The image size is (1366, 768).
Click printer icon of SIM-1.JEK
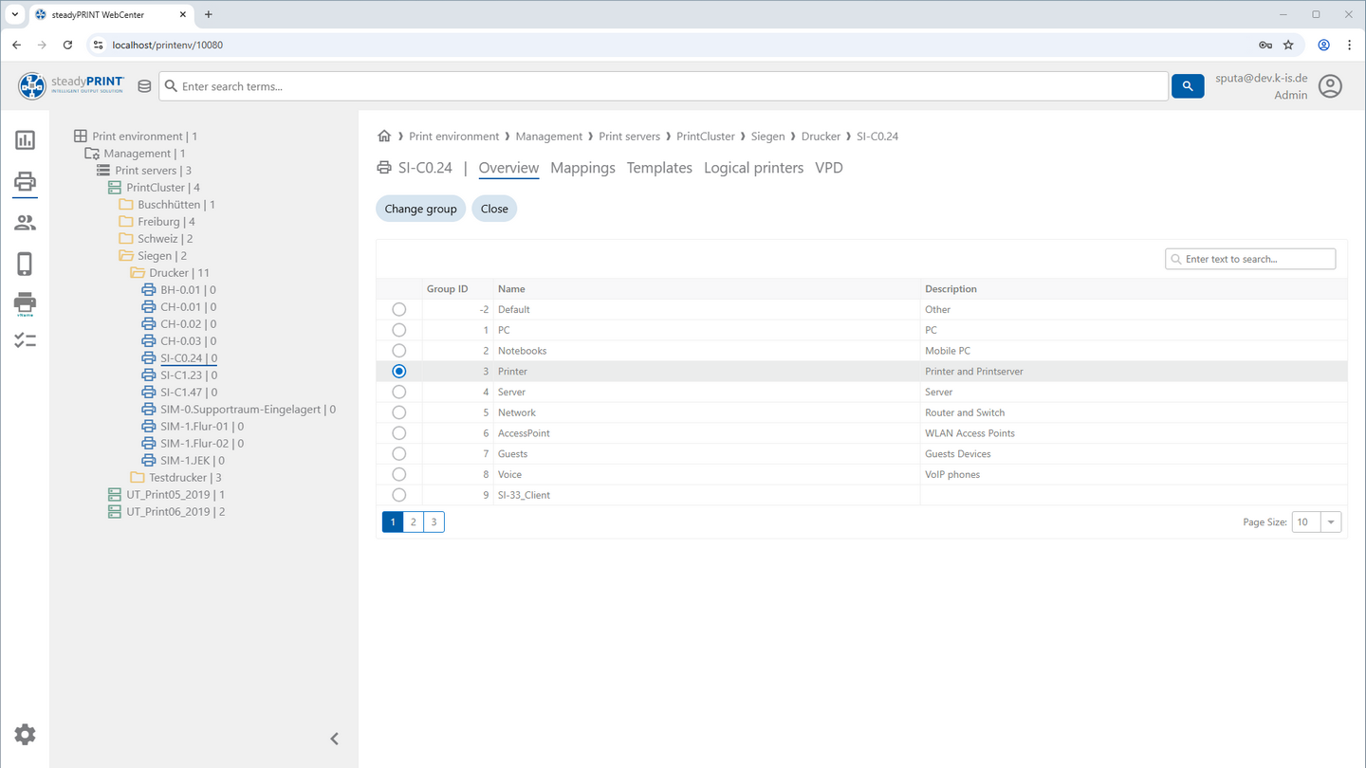tap(149, 461)
